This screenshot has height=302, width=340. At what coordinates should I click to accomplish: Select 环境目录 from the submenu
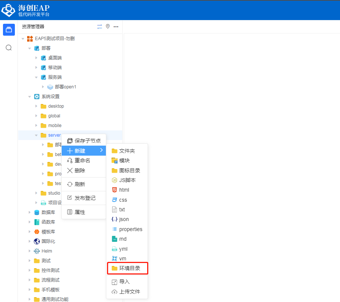pos(129,268)
